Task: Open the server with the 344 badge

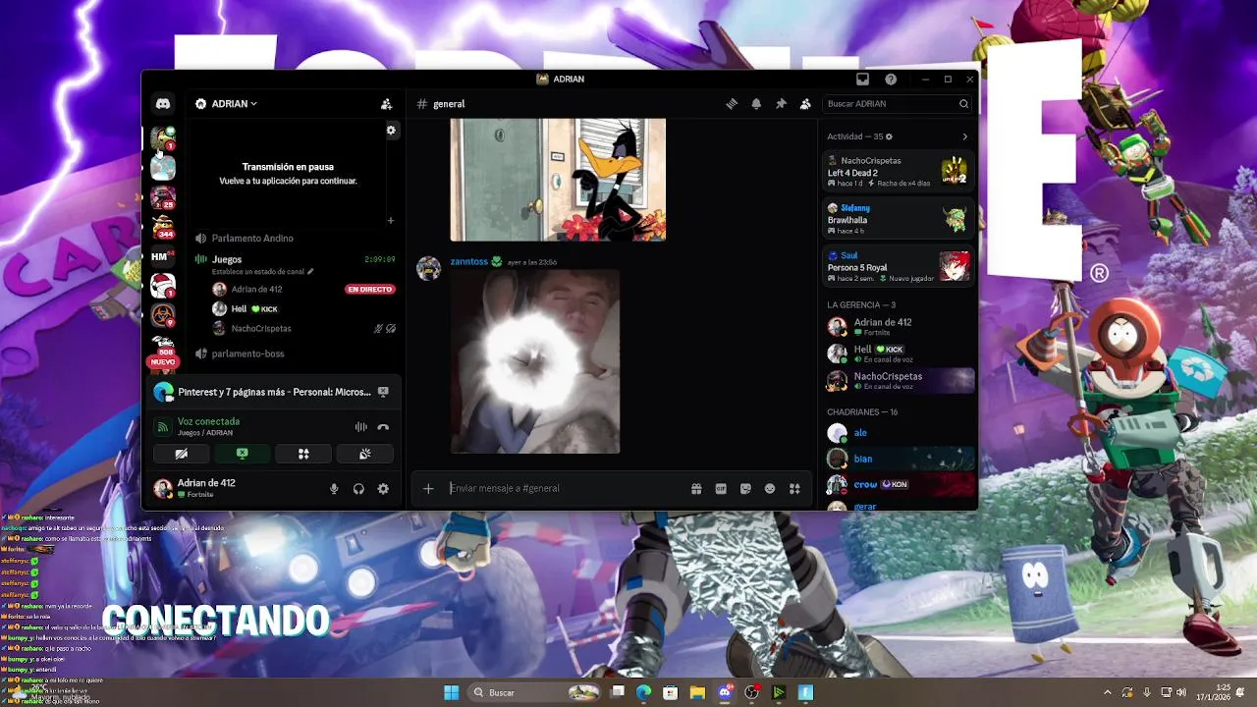Action: coord(163,227)
